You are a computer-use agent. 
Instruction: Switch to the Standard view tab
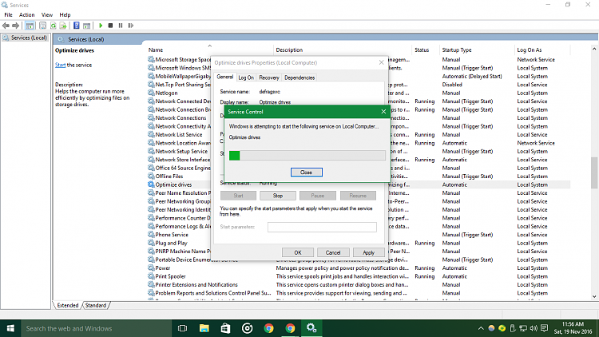tap(96, 305)
